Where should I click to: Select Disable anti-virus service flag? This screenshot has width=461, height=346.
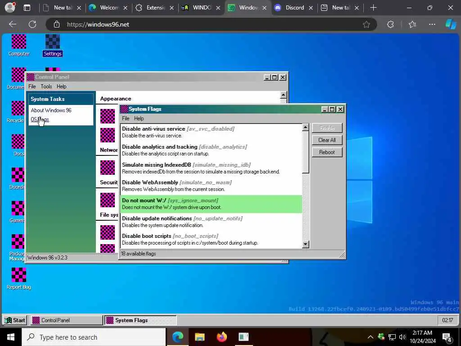click(211, 132)
